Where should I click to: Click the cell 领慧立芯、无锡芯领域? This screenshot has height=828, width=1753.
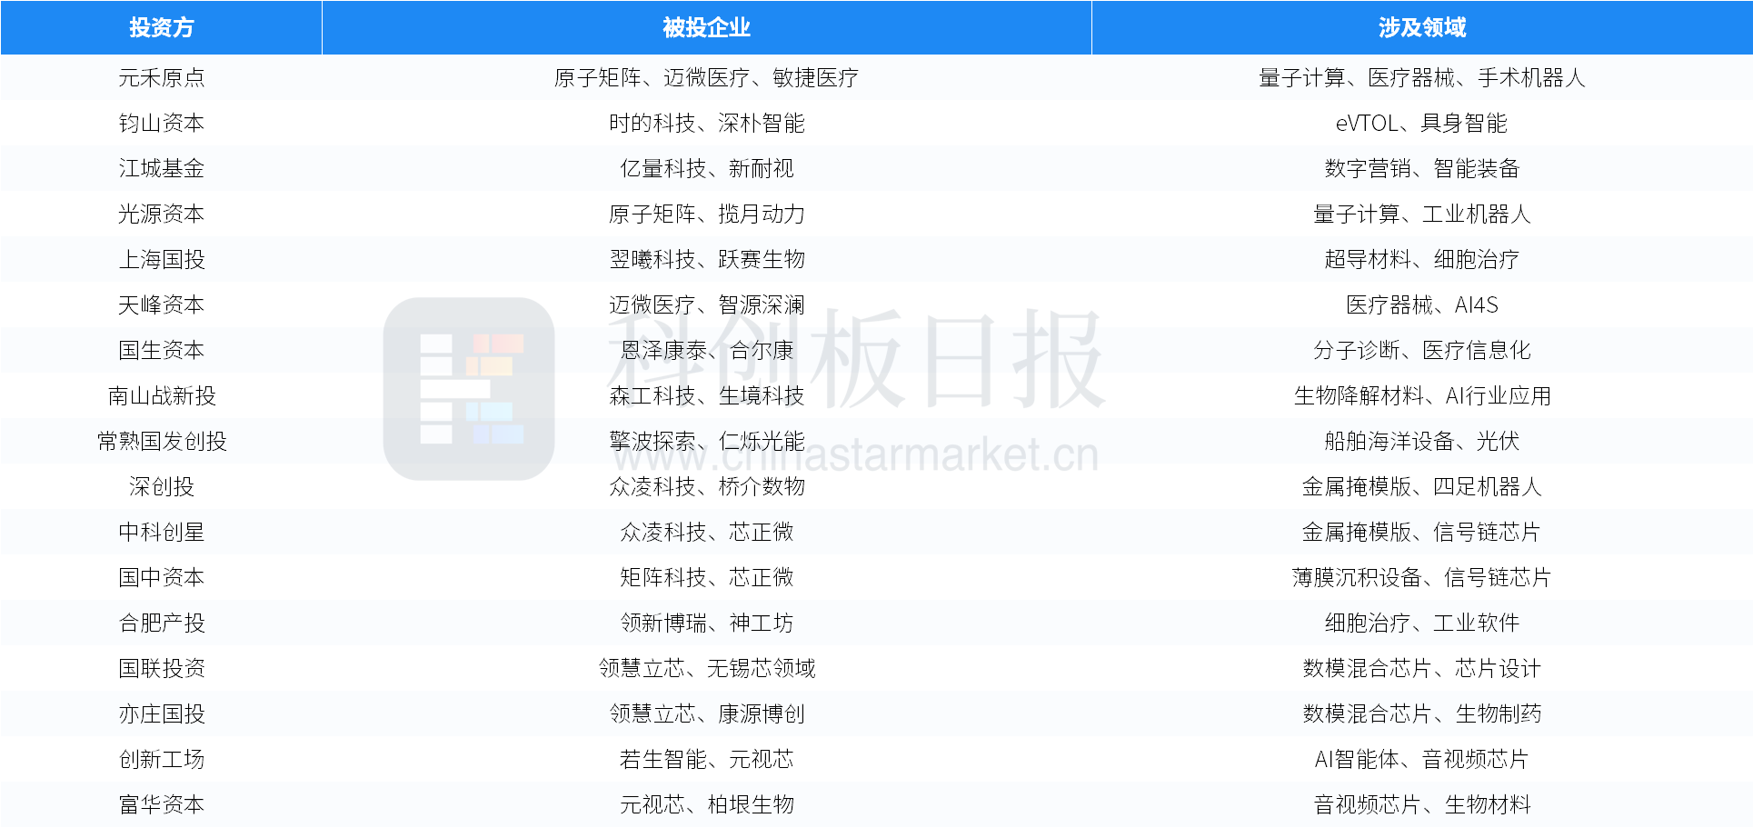[707, 668]
